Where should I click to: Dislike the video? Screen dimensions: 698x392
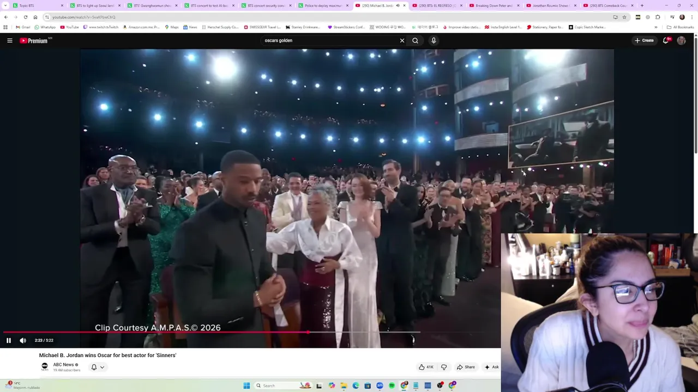444,367
